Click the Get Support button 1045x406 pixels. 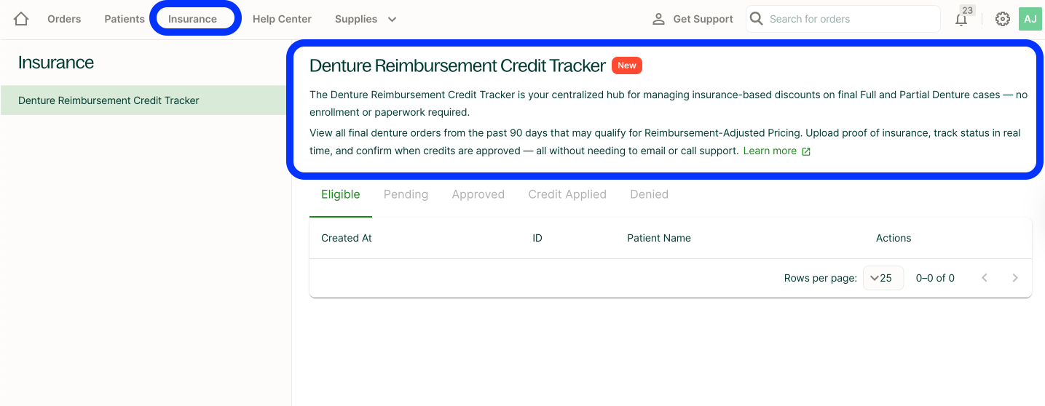click(x=693, y=19)
